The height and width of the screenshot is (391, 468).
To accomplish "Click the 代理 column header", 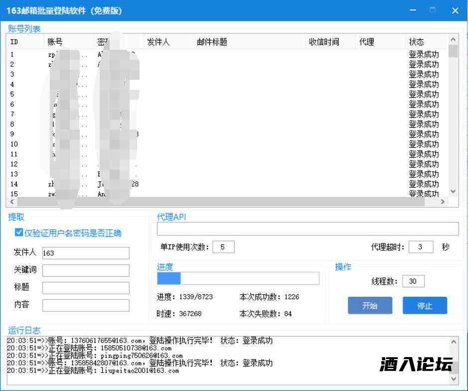I will tap(381, 42).
